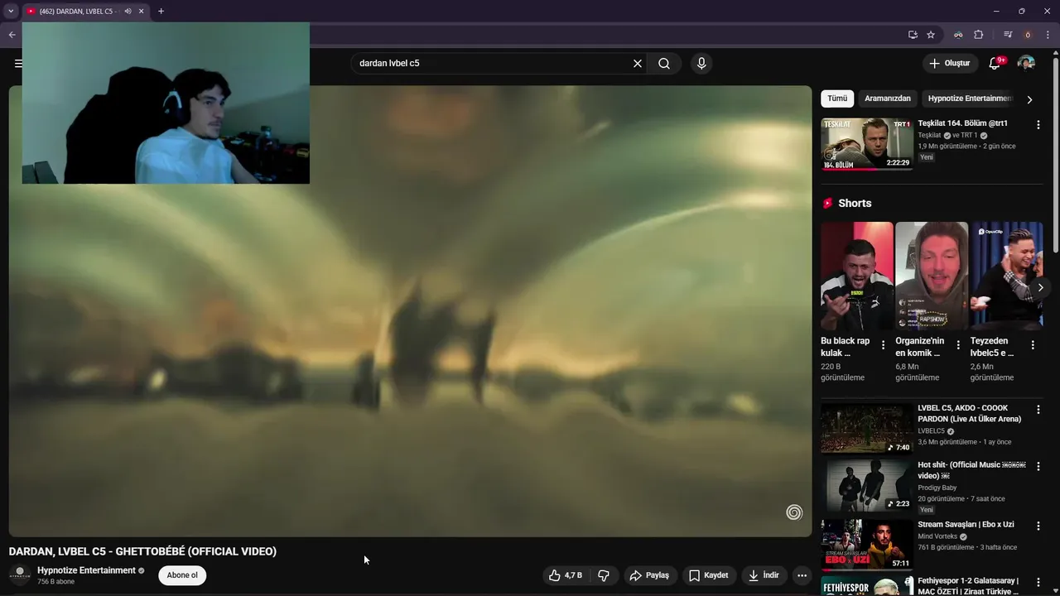Click the GHETTOBÉBÉ video player area
Image resolution: width=1060 pixels, height=596 pixels.
(410, 311)
